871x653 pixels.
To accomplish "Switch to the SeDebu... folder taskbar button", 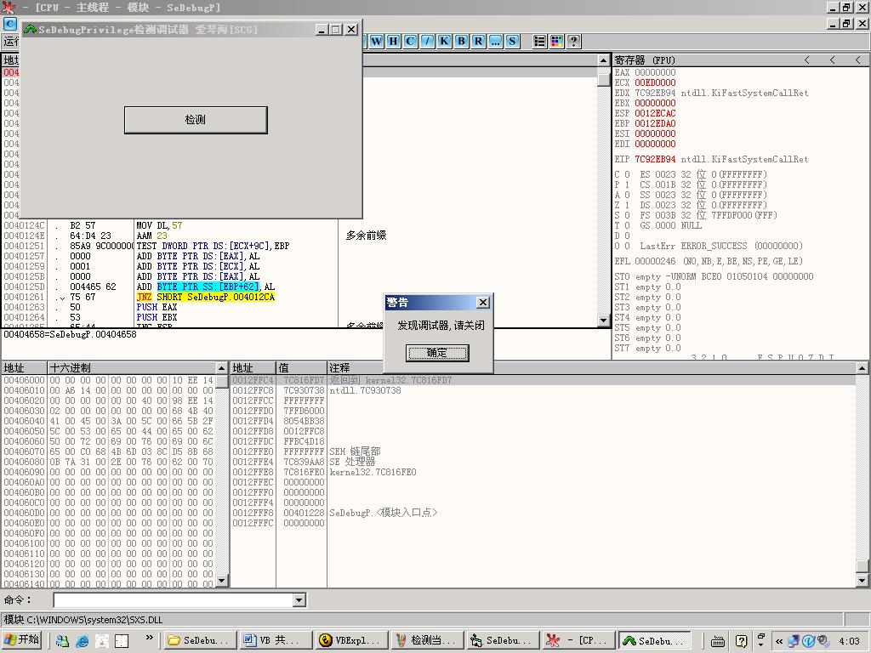I will 199,641.
